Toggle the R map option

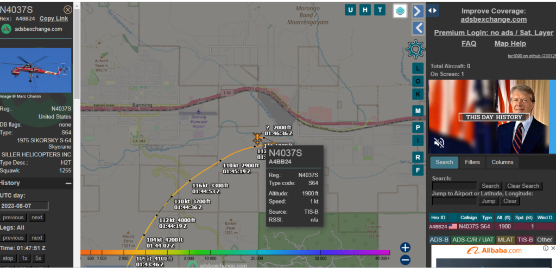[418, 157]
